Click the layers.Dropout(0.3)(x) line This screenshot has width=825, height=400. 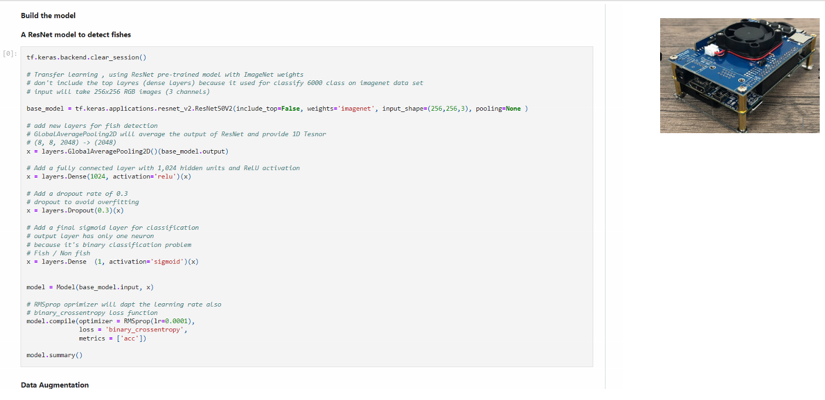pos(75,211)
